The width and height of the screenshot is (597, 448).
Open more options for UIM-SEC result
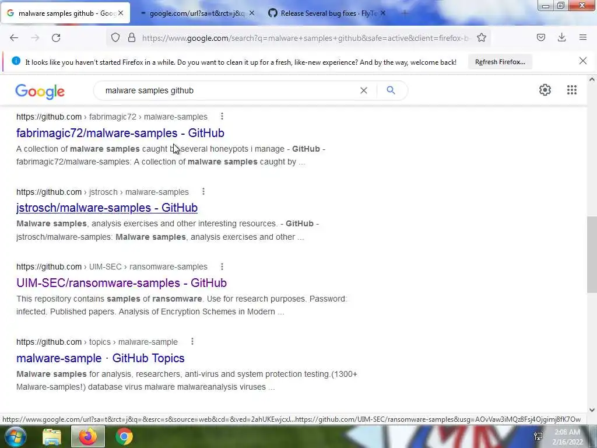click(x=222, y=266)
